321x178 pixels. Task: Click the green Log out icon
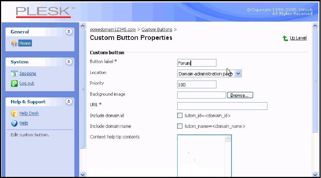(x=14, y=84)
